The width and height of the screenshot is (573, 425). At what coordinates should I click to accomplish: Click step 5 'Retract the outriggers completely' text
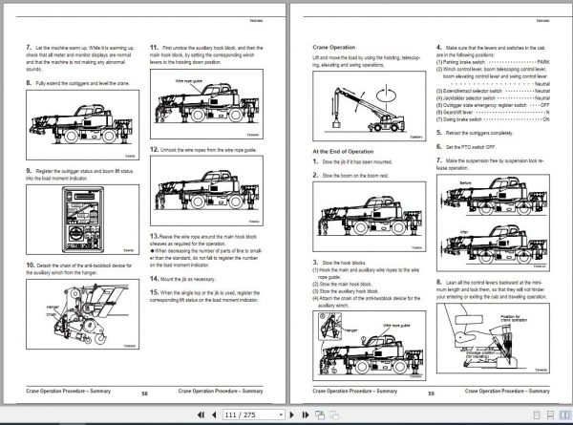coord(475,133)
